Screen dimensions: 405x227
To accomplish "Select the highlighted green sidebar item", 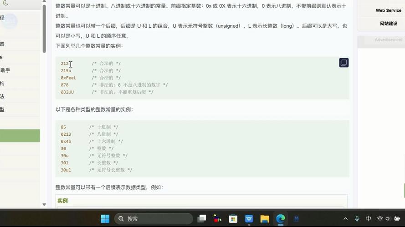I will click(20, 136).
